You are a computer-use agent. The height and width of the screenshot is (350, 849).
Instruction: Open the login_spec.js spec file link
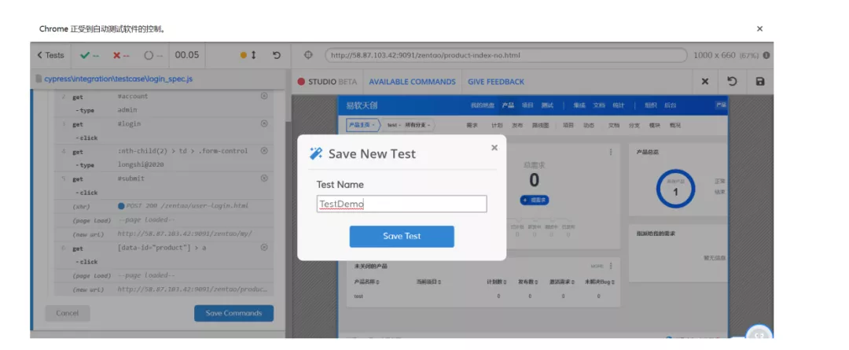tap(118, 79)
